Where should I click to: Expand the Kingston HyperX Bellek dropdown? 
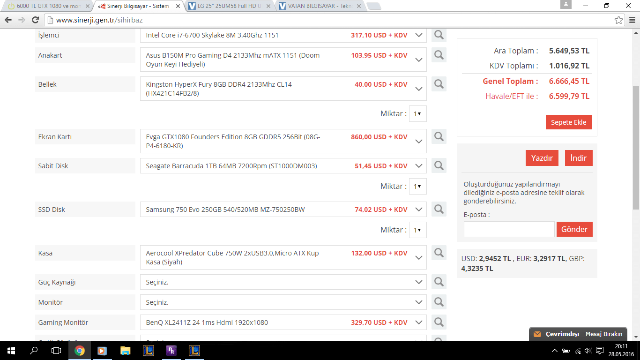[419, 89]
